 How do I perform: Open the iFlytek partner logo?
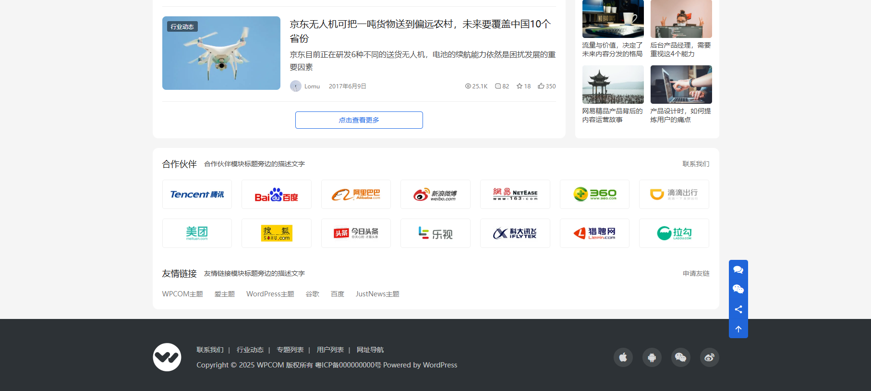click(x=515, y=233)
